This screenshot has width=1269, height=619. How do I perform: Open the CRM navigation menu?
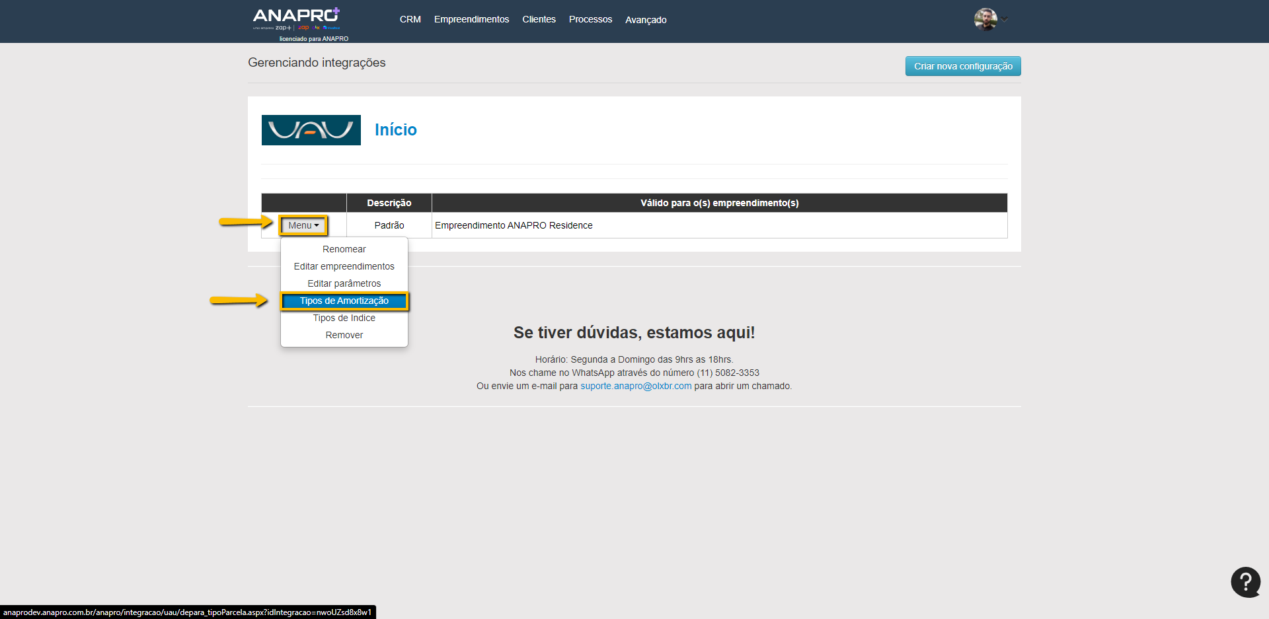[410, 20]
